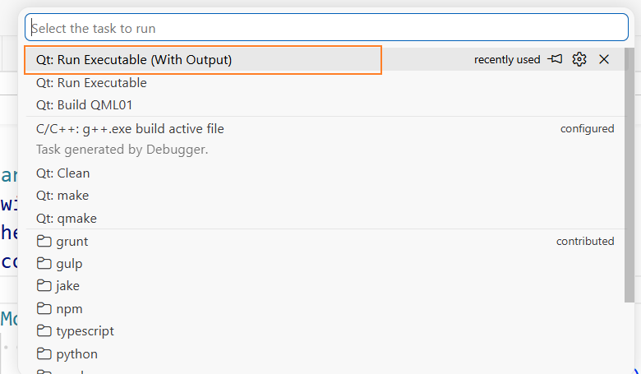
Task: Open the typescript tasks folder
Action: click(x=325, y=330)
